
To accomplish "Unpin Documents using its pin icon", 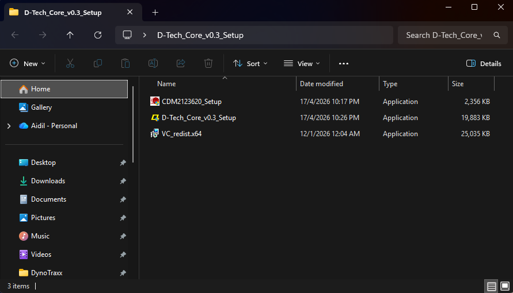I will pyautogui.click(x=123, y=199).
